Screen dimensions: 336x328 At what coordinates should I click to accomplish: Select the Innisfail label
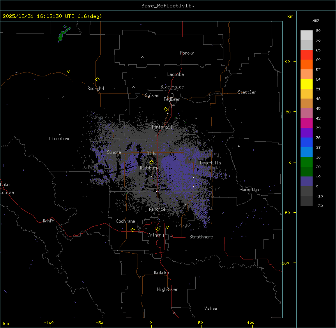coord(162,127)
